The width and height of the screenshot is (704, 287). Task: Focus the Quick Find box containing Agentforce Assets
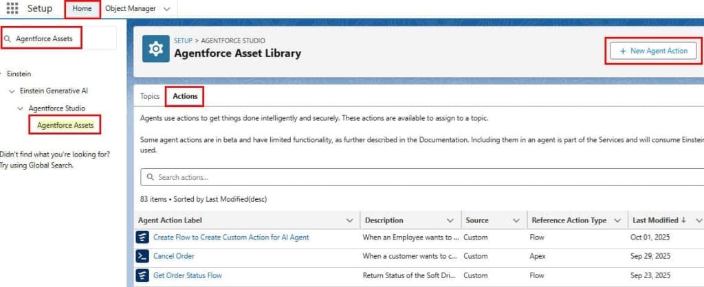pos(58,39)
